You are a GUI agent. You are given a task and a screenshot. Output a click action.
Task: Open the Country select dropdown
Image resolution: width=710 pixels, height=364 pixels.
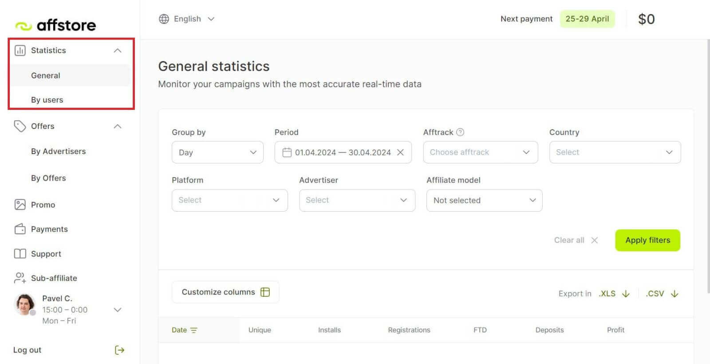coord(615,152)
